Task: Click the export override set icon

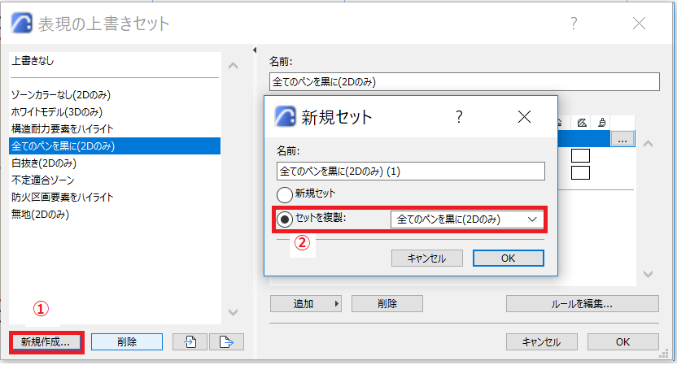Action: tap(226, 341)
